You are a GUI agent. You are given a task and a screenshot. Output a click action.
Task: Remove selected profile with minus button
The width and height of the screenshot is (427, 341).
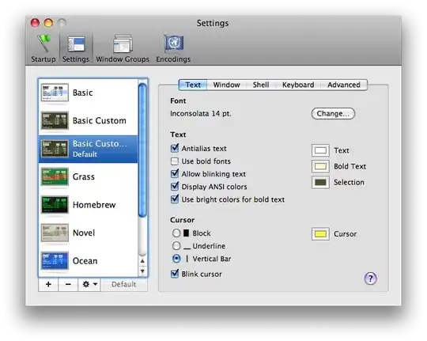(x=68, y=284)
